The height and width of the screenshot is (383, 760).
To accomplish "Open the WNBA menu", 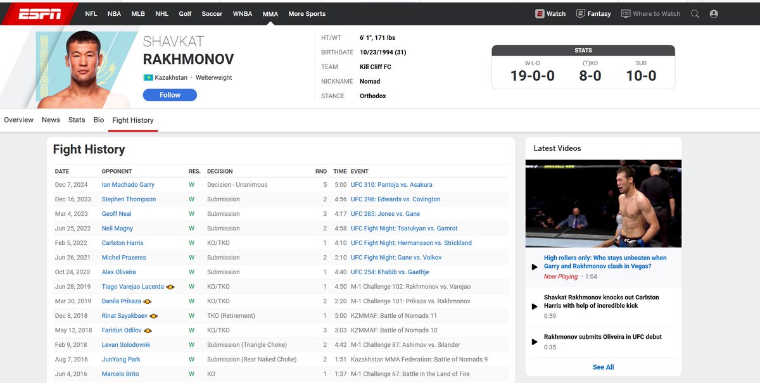I will point(243,13).
